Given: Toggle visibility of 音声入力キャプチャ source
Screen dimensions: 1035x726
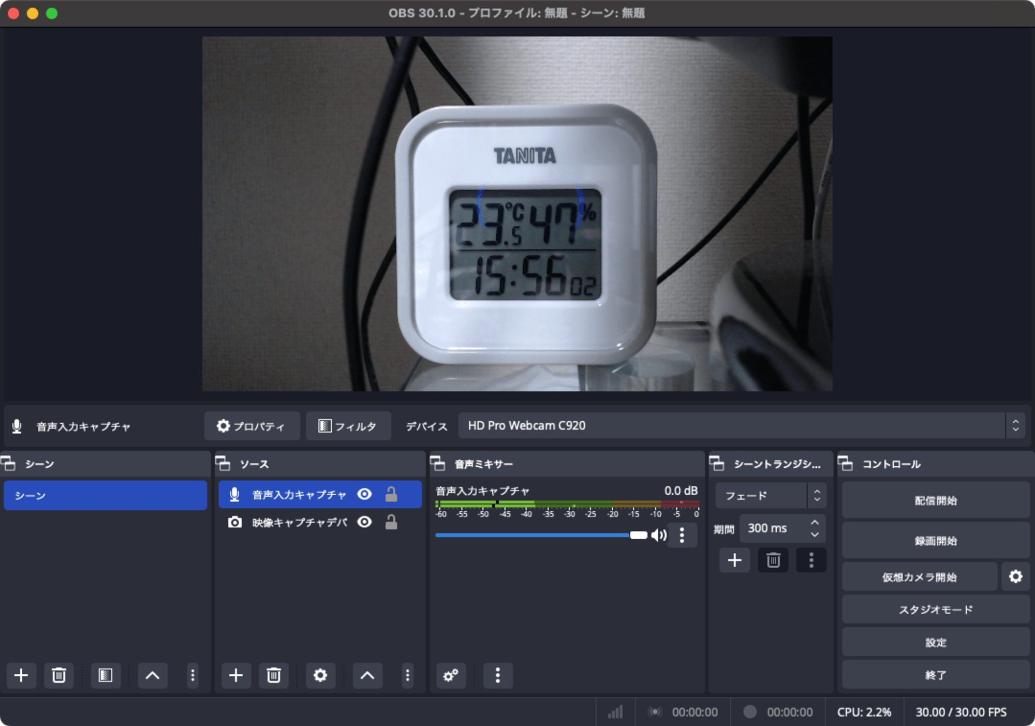Looking at the screenshot, I should [x=364, y=494].
